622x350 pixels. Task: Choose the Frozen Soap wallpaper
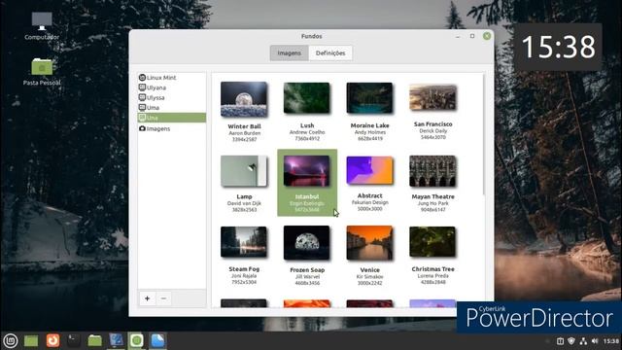[307, 255]
